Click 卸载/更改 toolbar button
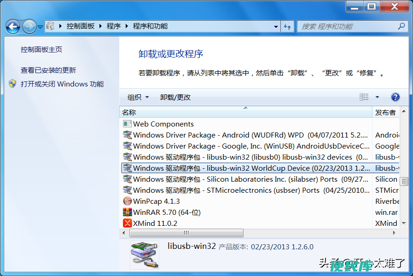Viewport: 413px width, 276px height. coord(175,98)
